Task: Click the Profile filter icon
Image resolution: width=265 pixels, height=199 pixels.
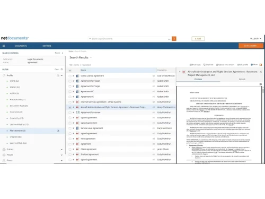Action: click(x=4, y=75)
